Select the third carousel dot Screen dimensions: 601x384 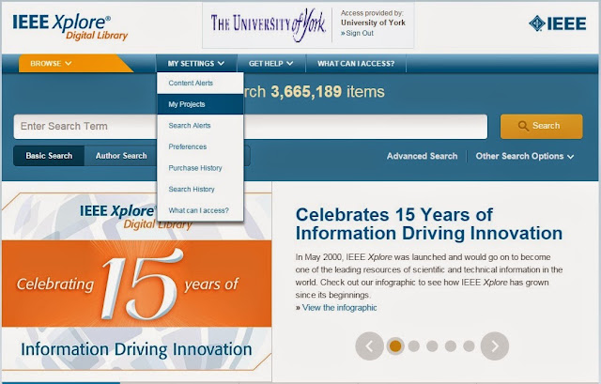[x=432, y=346]
